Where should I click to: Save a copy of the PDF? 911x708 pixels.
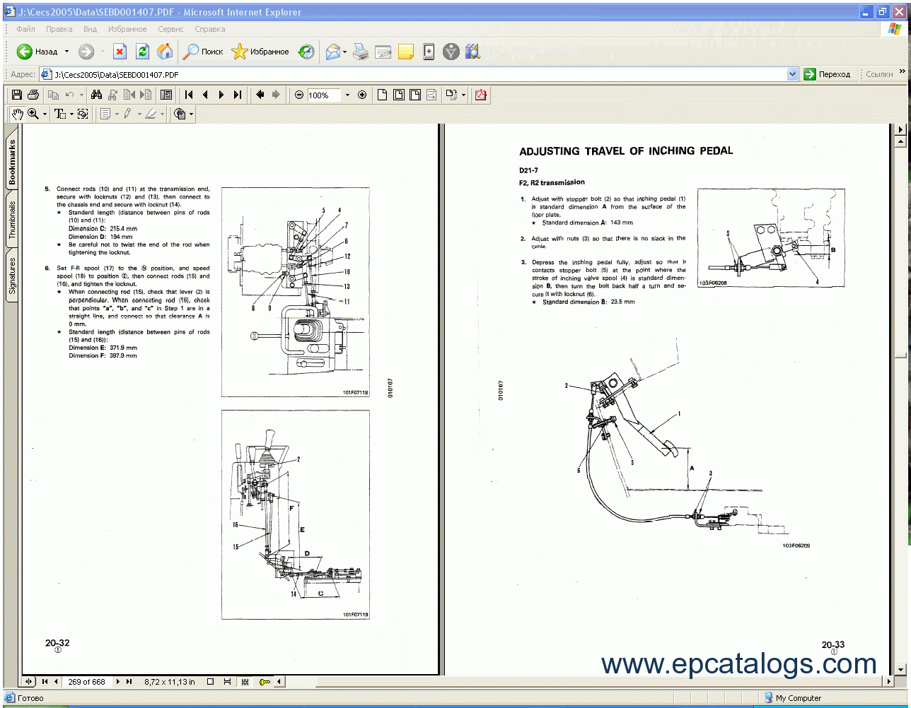(17, 95)
